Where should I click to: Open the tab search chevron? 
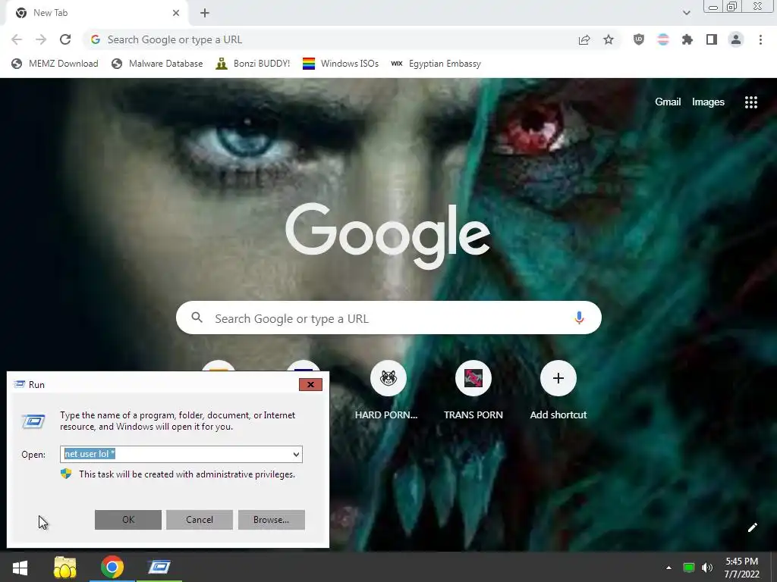(x=686, y=13)
